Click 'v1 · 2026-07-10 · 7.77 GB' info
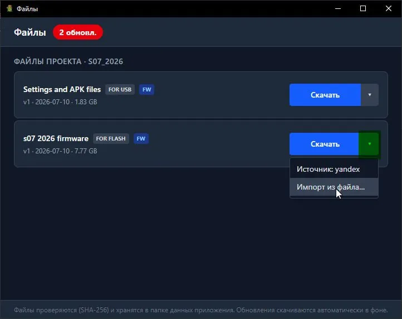Screen dimensions: 402x319 [x=60, y=151]
